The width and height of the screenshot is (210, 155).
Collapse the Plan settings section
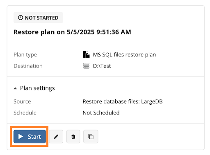(15, 88)
